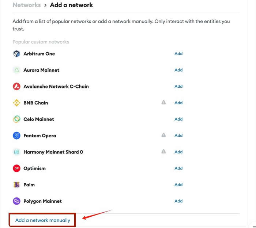Go back via Networks breadcrumb
The width and height of the screenshot is (256, 228).
(x=26, y=5)
